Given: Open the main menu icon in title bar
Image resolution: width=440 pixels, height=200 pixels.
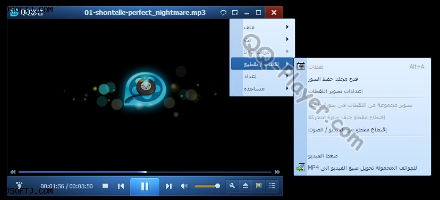Looking at the screenshot, I should pyautogui.click(x=235, y=13).
